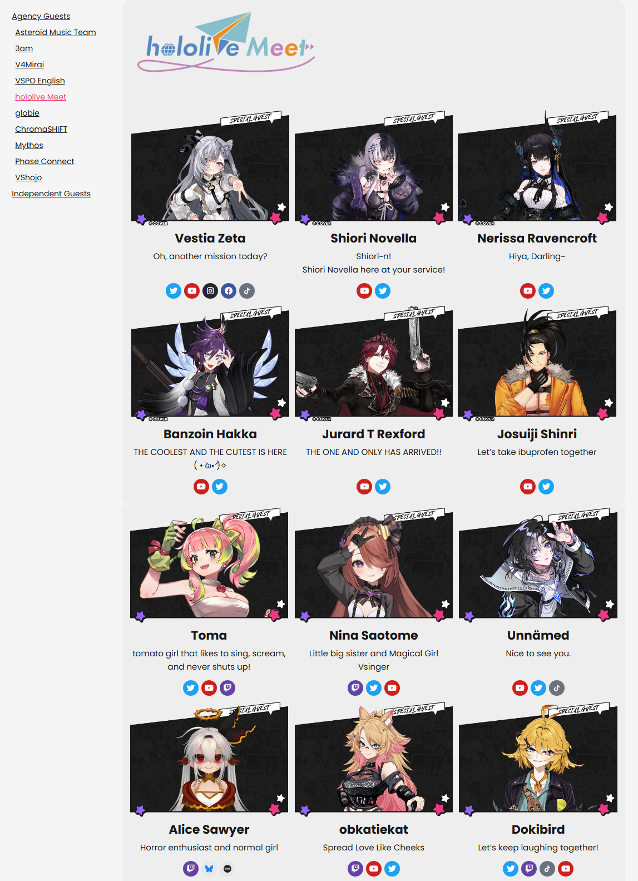Open Dokibird's YouTube icon
Screen dimensions: 638x881
[566, 869]
